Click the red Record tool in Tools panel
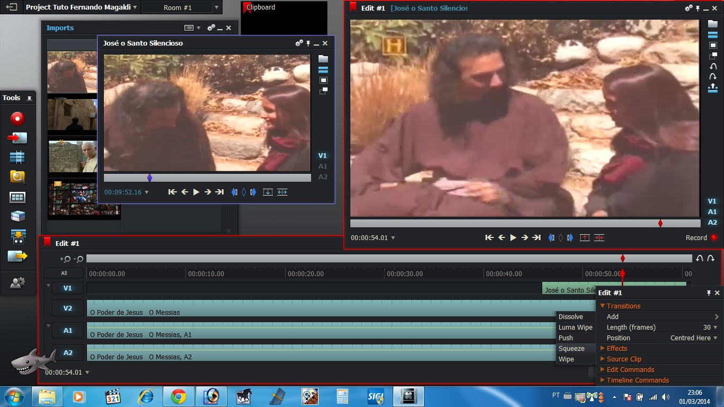 17,118
